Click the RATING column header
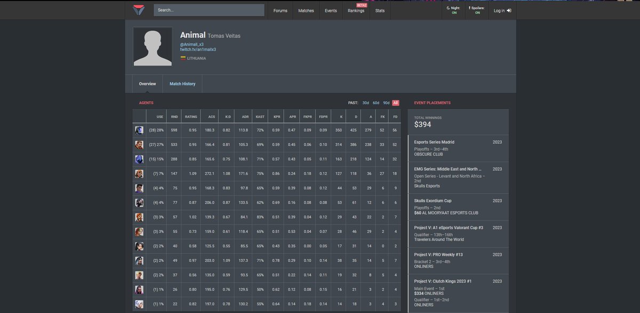The height and width of the screenshot is (313, 640). pyautogui.click(x=191, y=116)
